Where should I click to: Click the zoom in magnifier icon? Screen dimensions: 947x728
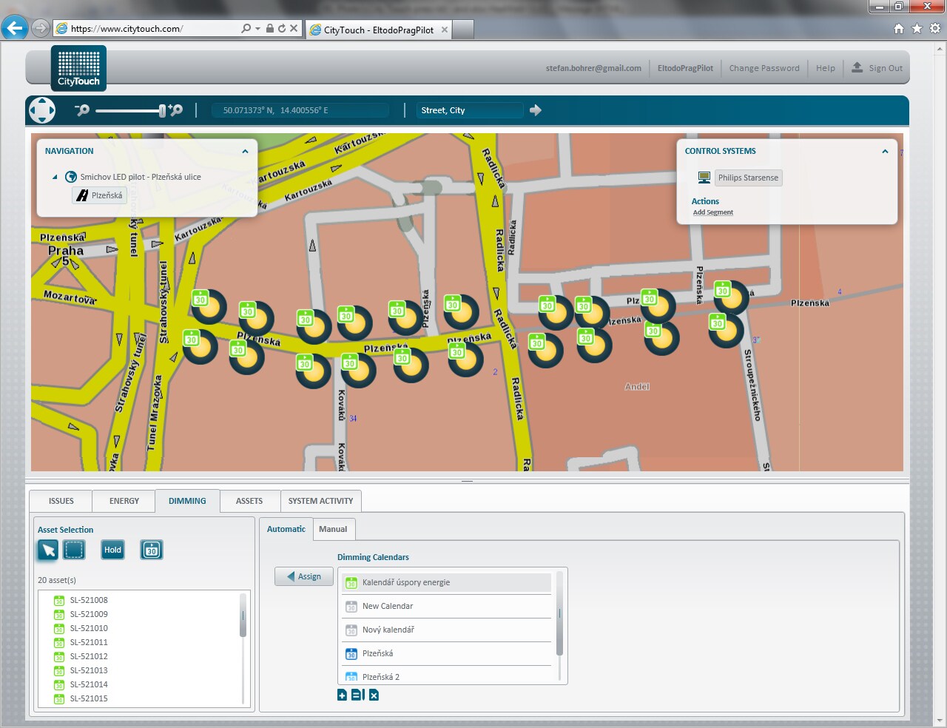[175, 110]
